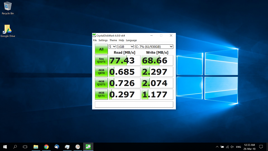This screenshot has height=151, width=268.
Task: Run all benchmarks with the All button
Action: pos(101,49)
